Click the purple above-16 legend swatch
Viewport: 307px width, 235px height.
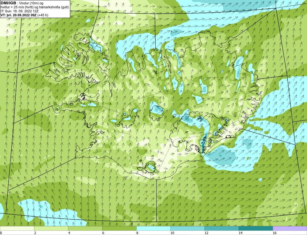click(x=290, y=228)
